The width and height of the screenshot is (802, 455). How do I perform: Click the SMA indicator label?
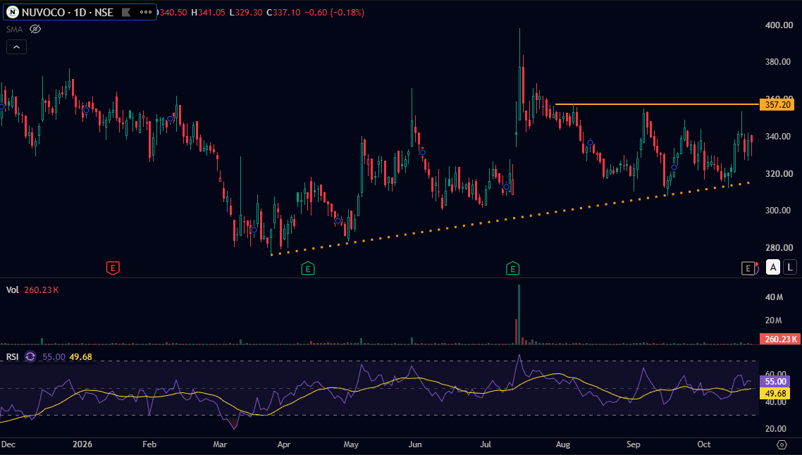point(14,29)
